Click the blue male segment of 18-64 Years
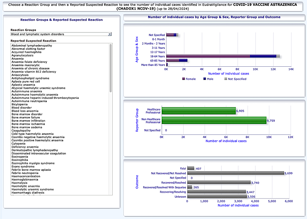 click(x=263, y=56)
